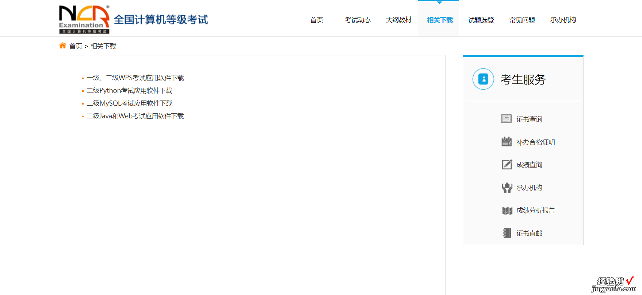The width and height of the screenshot is (642, 295).
Task: Open the 证书查询 service link
Action: pyautogui.click(x=529, y=119)
